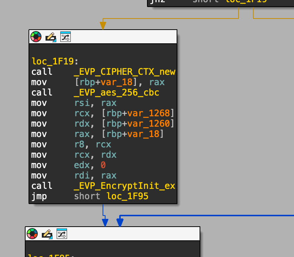Click the _EVP_EncryptInit_ex call target

124,186
